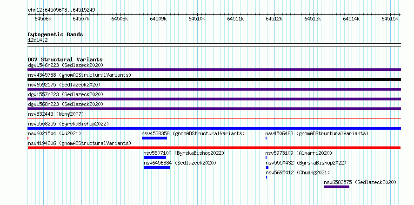Open nsv4194206 gnomADStructuralVariants label
Viewport: 414px width, 205px height.
tap(80, 143)
